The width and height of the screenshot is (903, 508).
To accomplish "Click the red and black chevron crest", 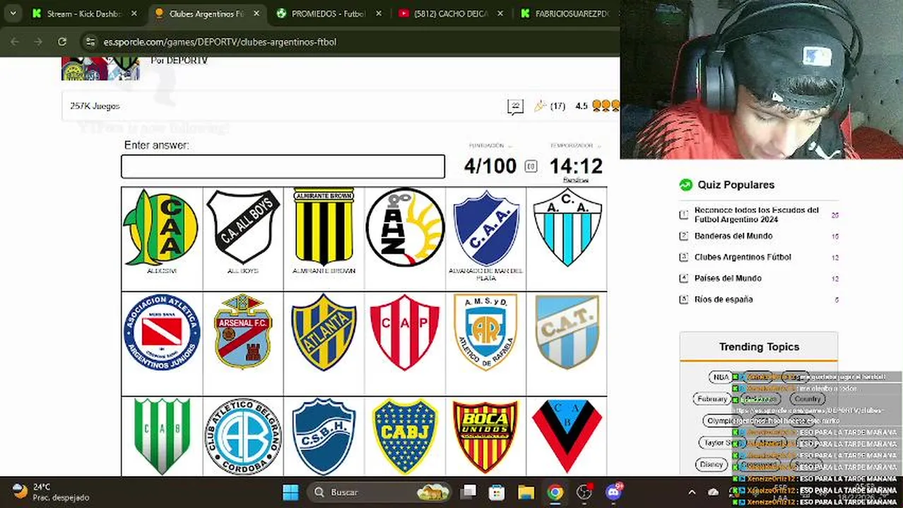I will coord(567,436).
